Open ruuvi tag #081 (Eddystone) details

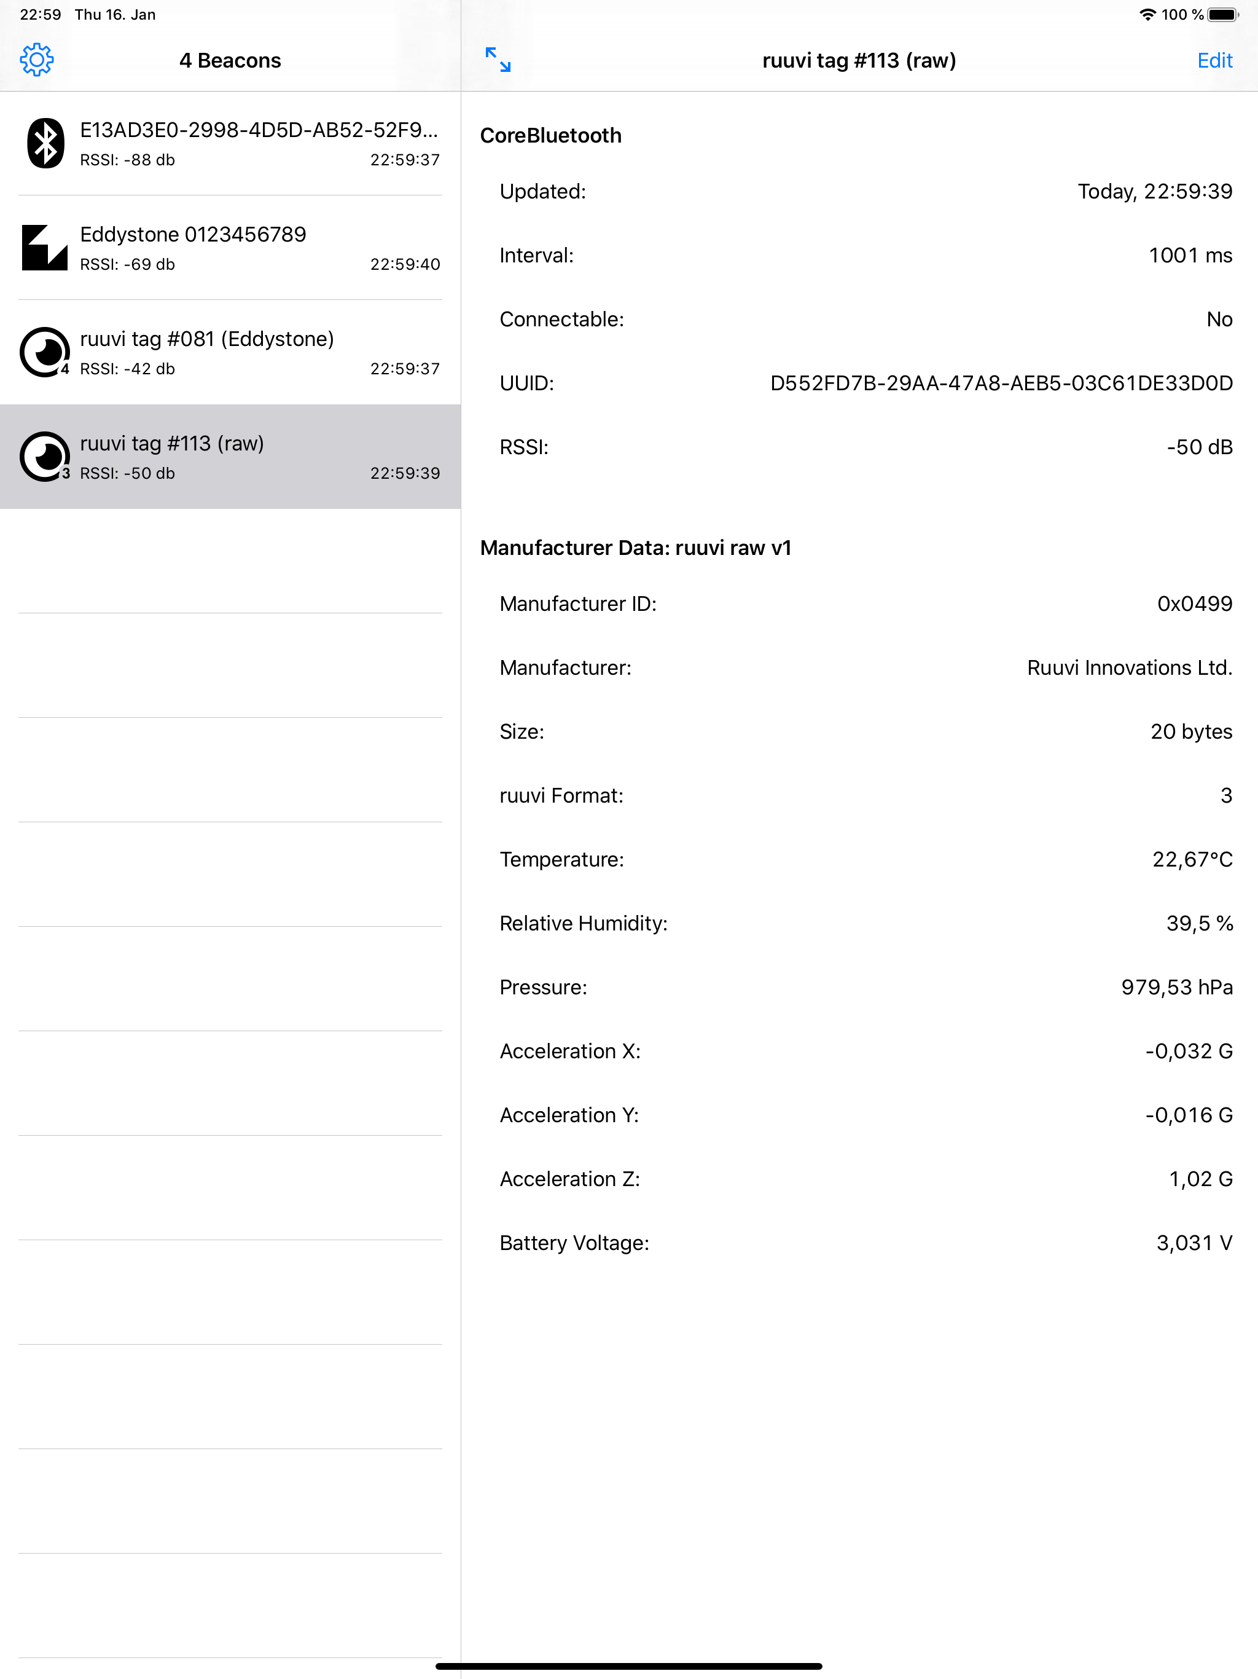pyautogui.click(x=230, y=352)
